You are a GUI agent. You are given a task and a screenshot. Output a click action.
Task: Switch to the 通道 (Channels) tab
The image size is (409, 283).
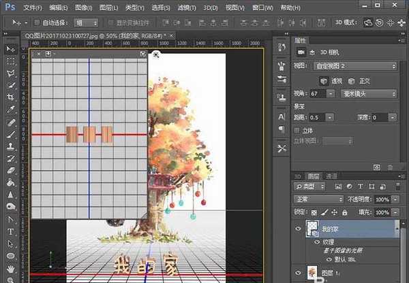(331, 175)
